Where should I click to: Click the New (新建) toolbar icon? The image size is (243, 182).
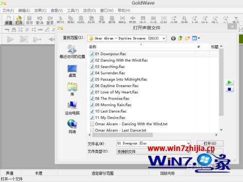[9, 20]
